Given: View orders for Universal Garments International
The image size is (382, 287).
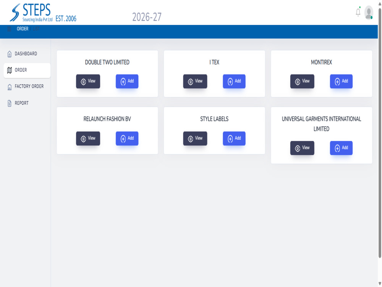Looking at the screenshot, I should coord(302,148).
